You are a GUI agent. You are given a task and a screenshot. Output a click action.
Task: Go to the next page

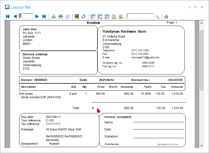[x=37, y=16]
